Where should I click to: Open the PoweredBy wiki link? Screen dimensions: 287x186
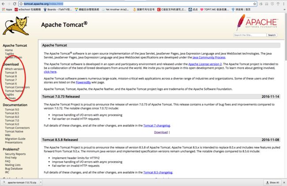point(83,82)
